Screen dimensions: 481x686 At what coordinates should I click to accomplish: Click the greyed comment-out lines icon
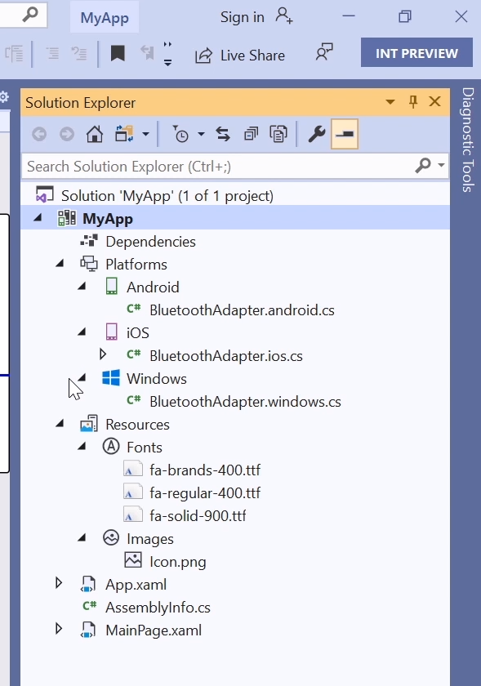(52, 54)
